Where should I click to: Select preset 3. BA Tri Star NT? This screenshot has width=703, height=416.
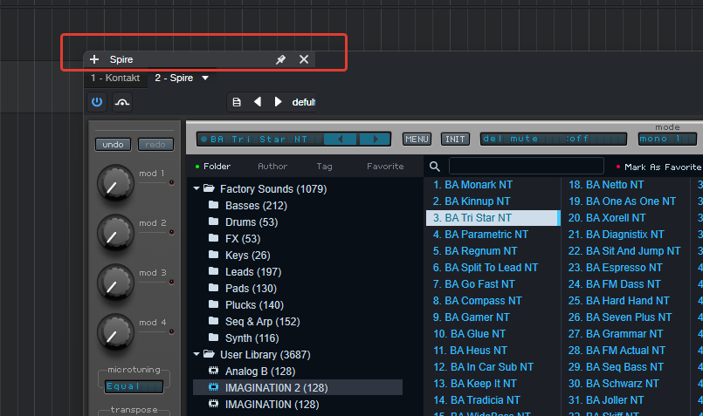(493, 218)
